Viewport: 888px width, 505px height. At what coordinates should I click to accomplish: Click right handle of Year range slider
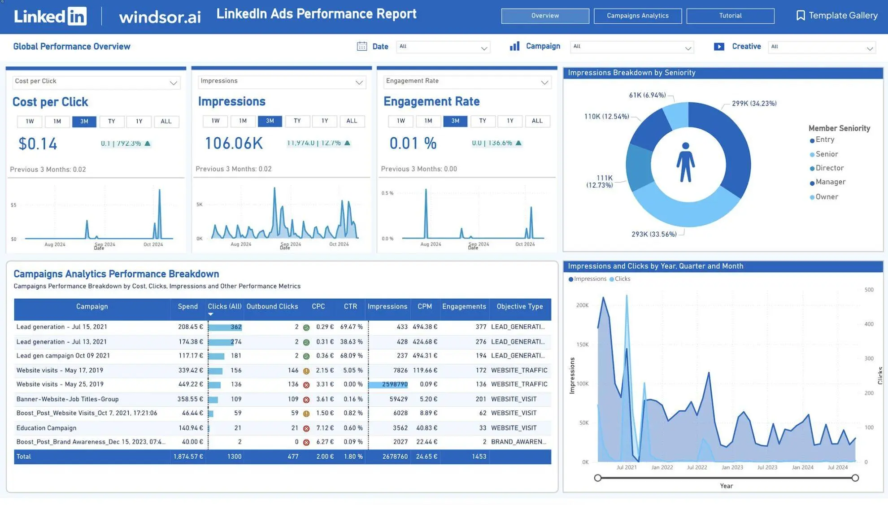pos(855,478)
